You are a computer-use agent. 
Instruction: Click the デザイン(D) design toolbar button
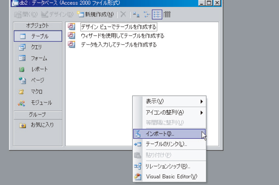(57, 14)
